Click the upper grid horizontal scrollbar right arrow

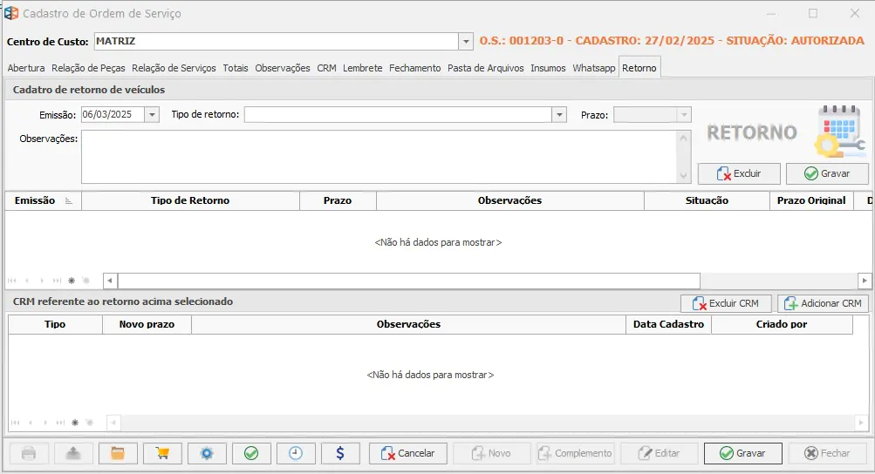tap(865, 281)
